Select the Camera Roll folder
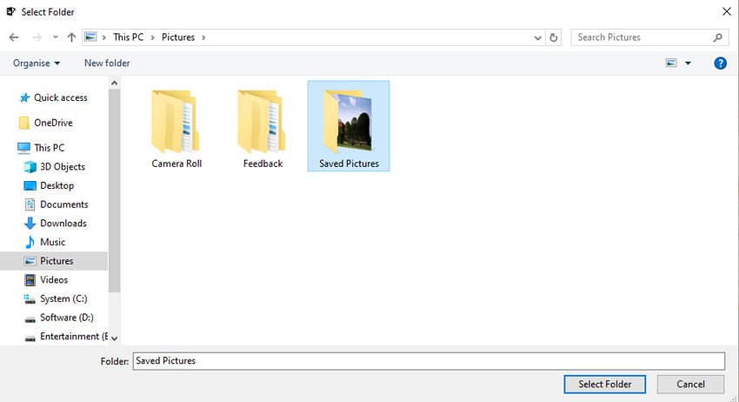739x402 pixels. (176, 130)
